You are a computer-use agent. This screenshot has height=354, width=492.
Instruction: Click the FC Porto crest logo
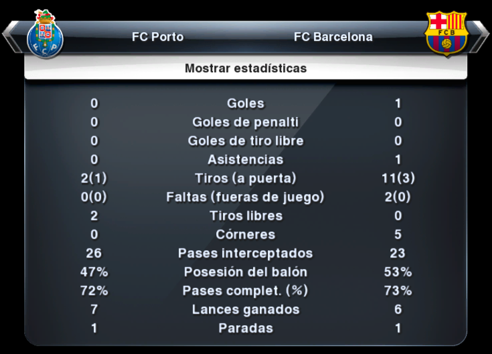click(x=46, y=34)
